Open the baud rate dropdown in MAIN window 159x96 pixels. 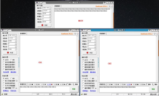pos(47,11)
